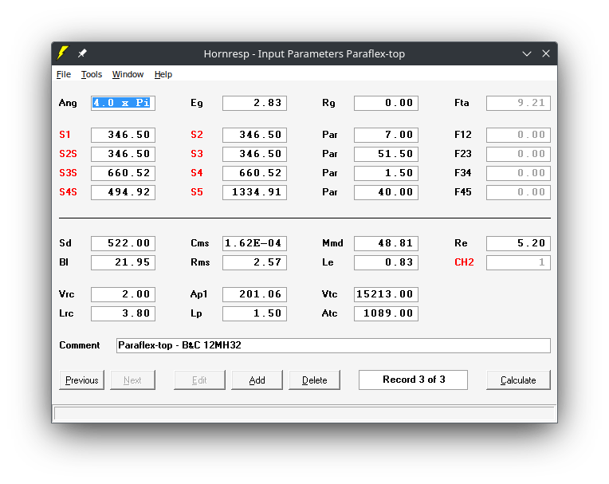Screen dimensions: 609x484
Task: Select the Ang field showing 4.0 x Pi
Action: tap(123, 103)
